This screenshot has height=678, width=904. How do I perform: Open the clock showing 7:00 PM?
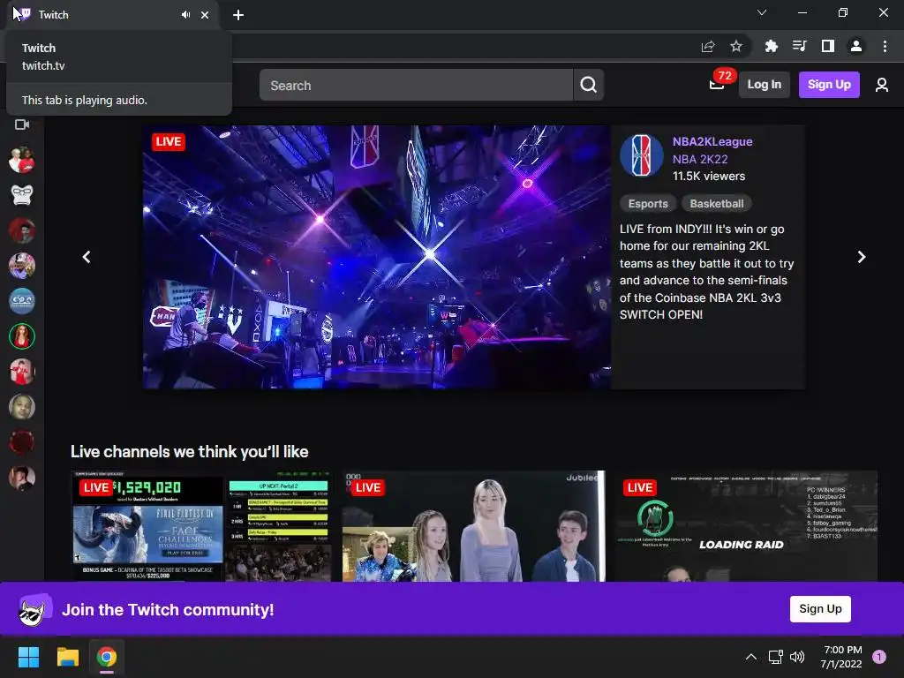841,657
